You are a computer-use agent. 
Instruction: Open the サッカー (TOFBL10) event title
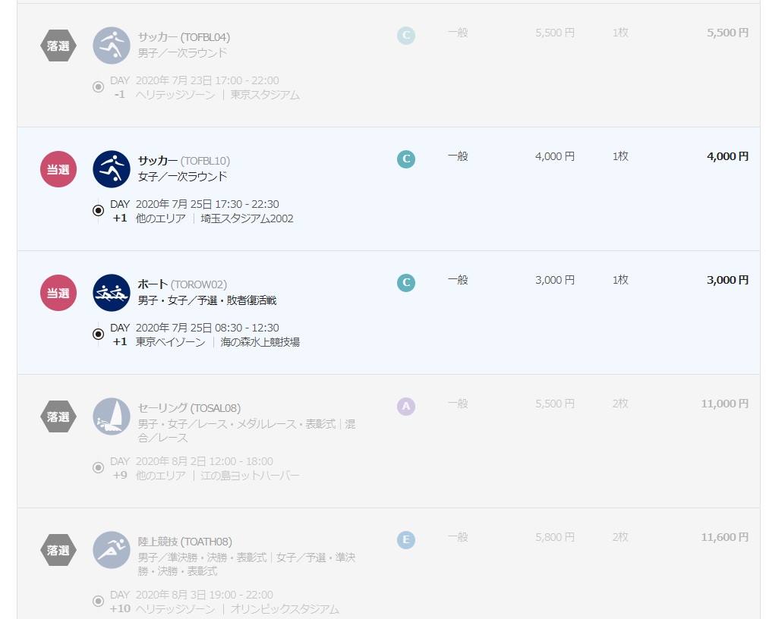click(184, 161)
